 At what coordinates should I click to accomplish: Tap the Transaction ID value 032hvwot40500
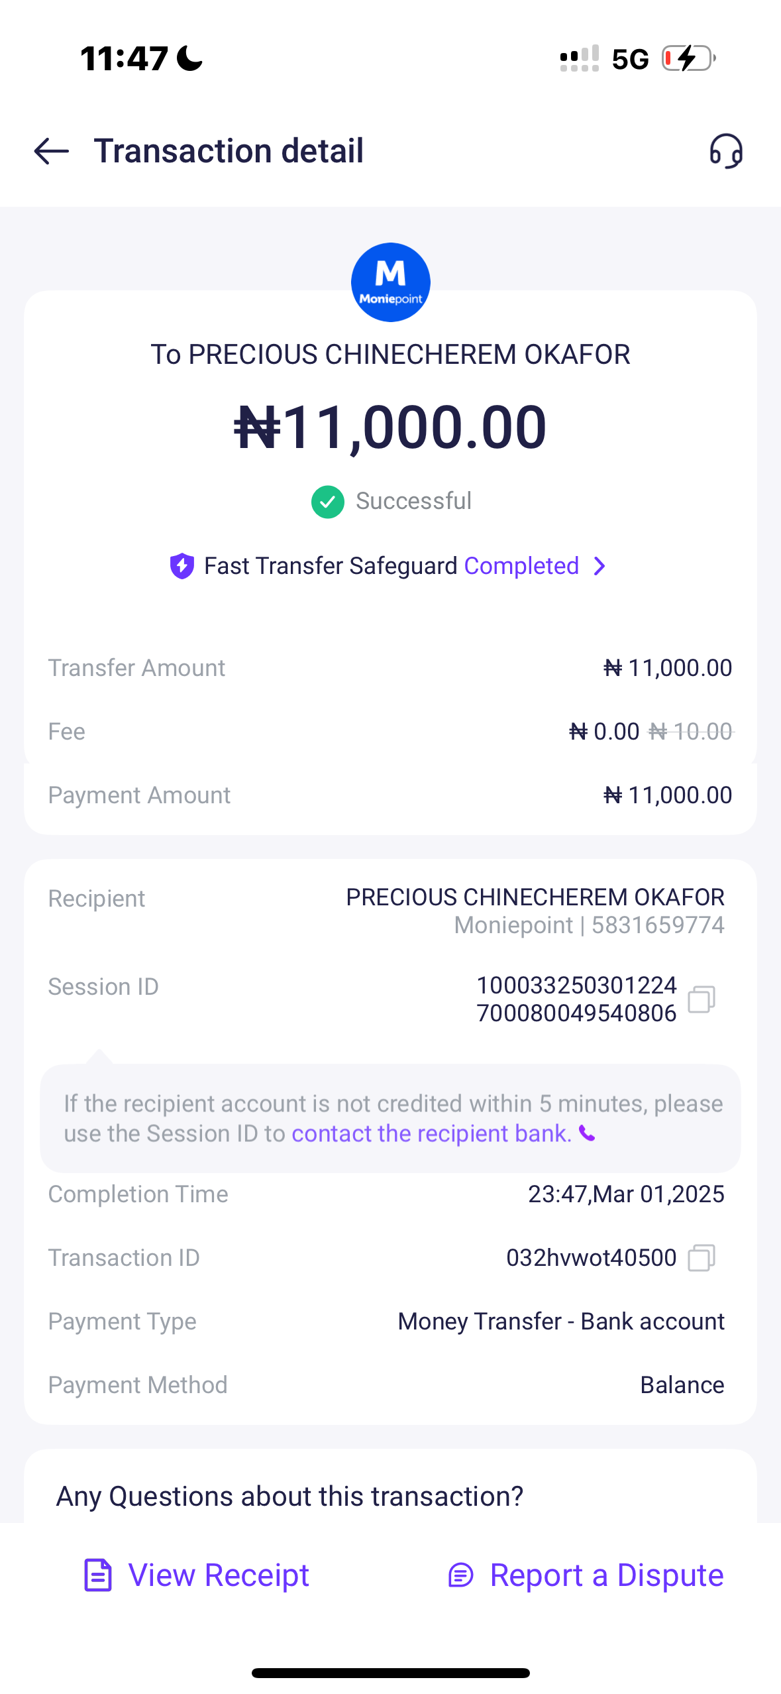coord(591,1258)
